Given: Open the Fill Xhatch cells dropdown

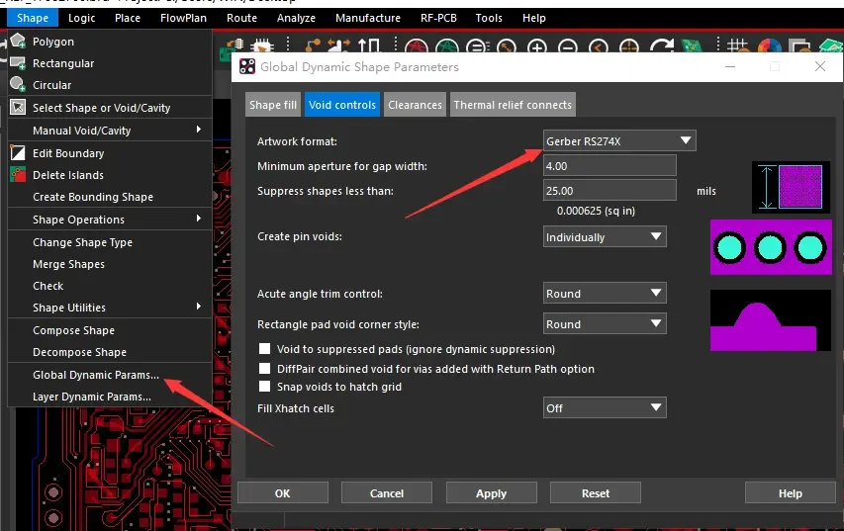Looking at the screenshot, I should click(605, 407).
